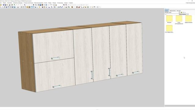Click the eye view icon
195x110 pixels.
46,5
